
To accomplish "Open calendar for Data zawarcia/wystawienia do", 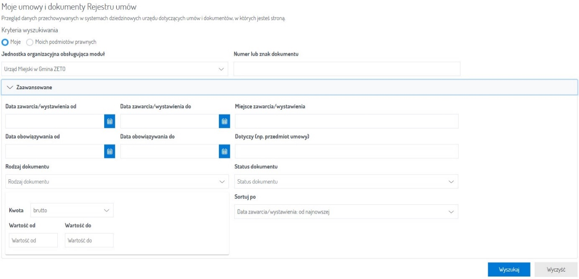I will click(224, 121).
